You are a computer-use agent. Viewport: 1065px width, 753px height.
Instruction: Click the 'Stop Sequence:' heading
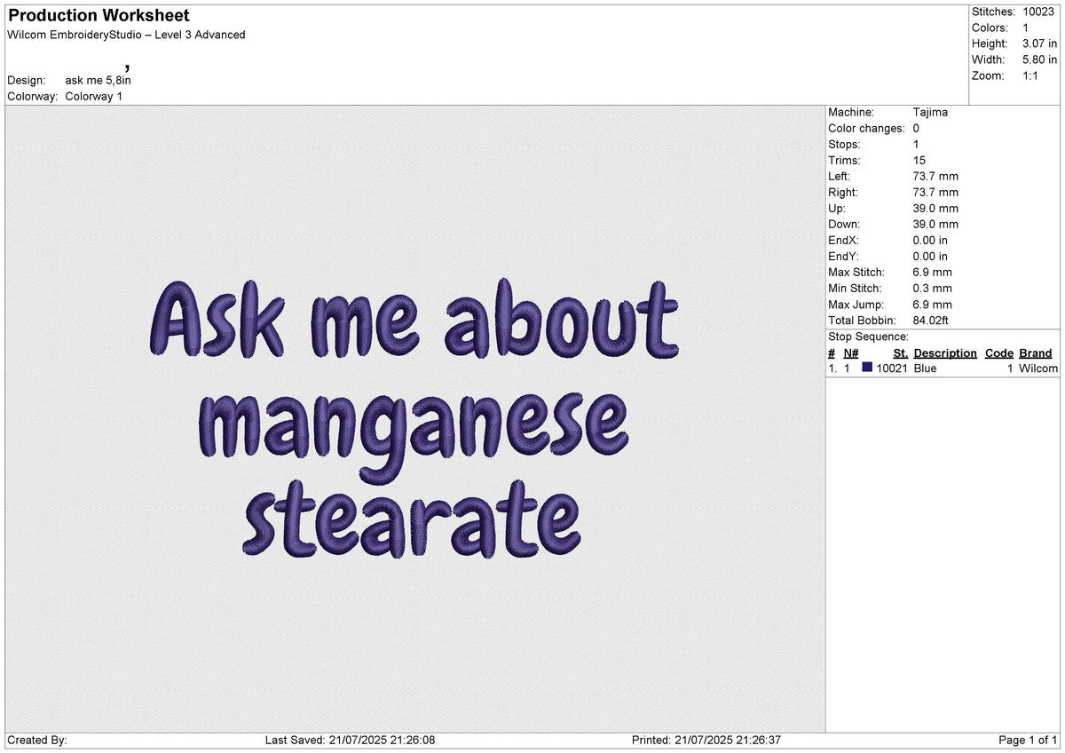click(868, 337)
